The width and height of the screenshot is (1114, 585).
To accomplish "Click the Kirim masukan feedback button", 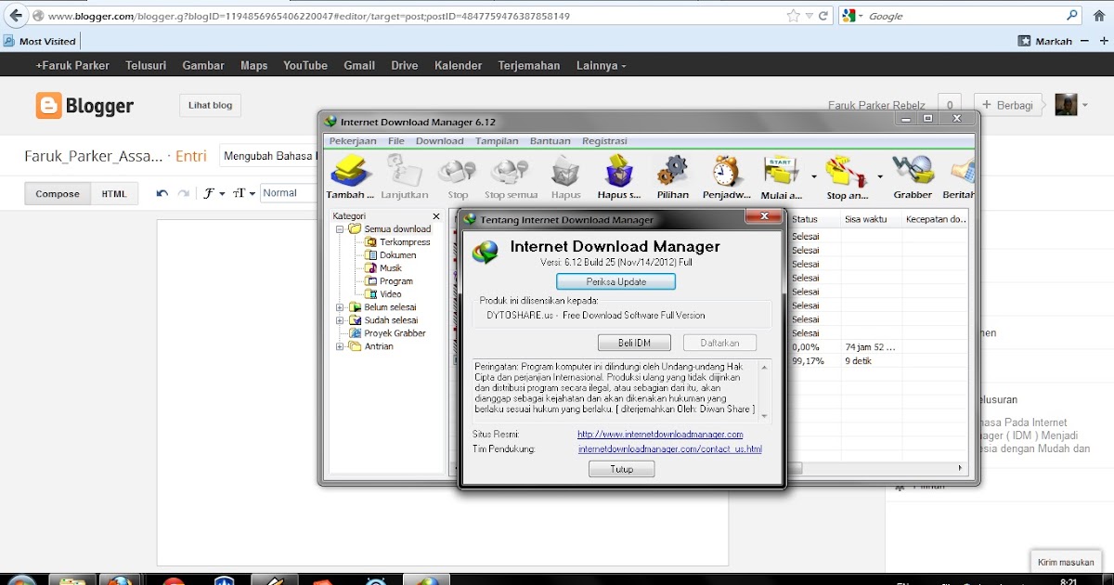I will [x=1066, y=562].
